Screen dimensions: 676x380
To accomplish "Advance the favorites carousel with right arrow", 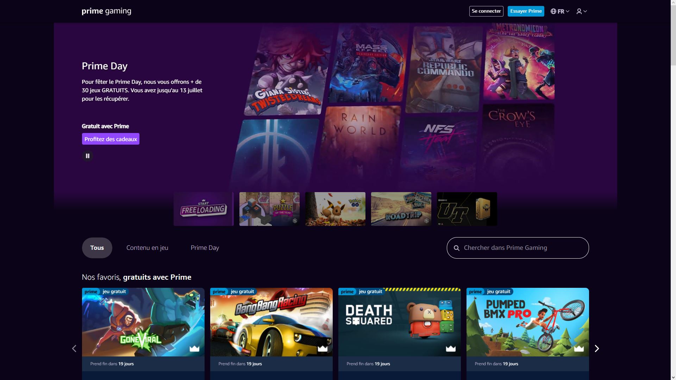I will [x=597, y=348].
